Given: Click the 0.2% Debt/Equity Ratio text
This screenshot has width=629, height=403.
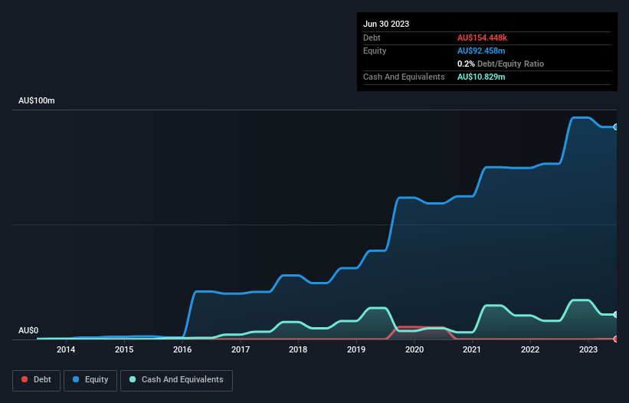Looking at the screenshot, I should click(500, 64).
